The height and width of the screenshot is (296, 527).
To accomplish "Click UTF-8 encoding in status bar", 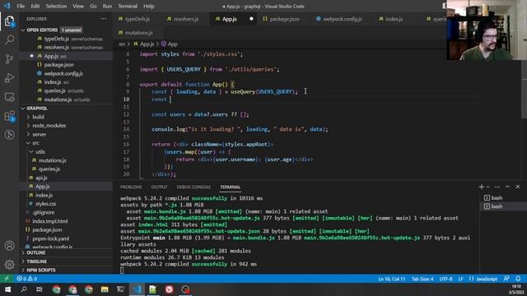I will click(445, 279).
